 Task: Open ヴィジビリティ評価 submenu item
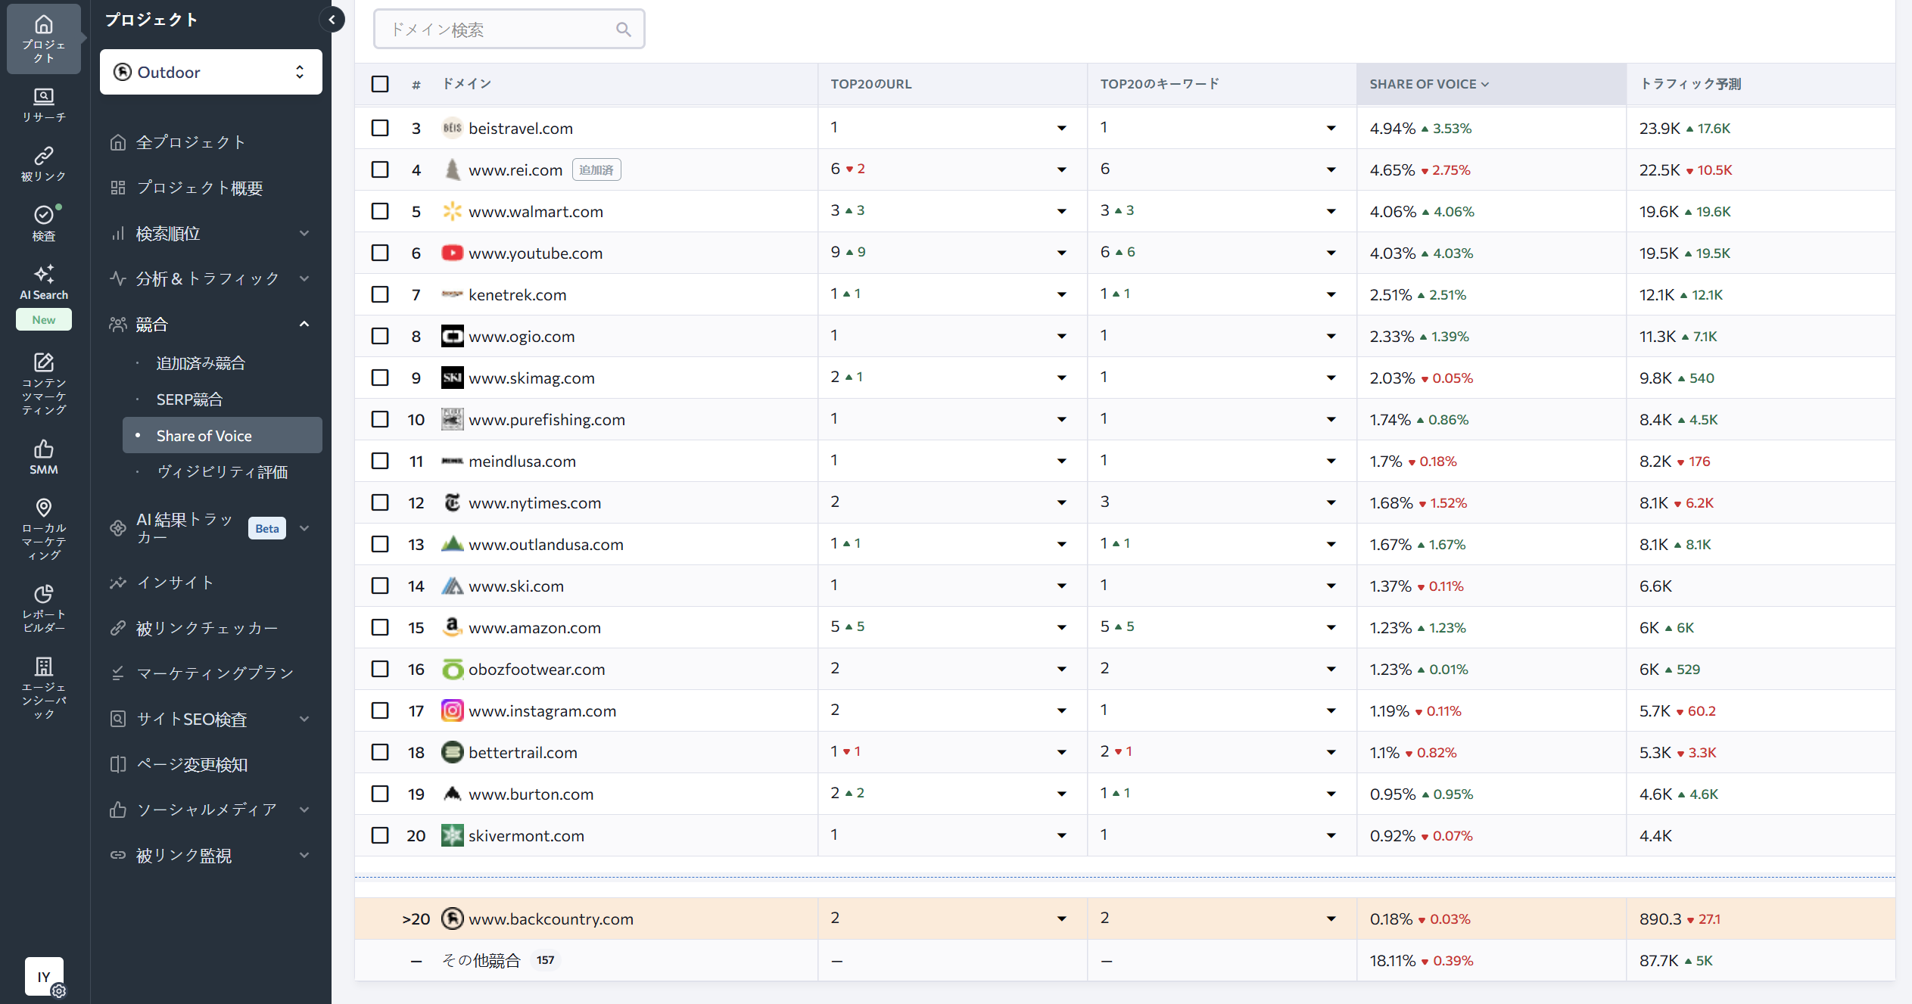pos(222,472)
